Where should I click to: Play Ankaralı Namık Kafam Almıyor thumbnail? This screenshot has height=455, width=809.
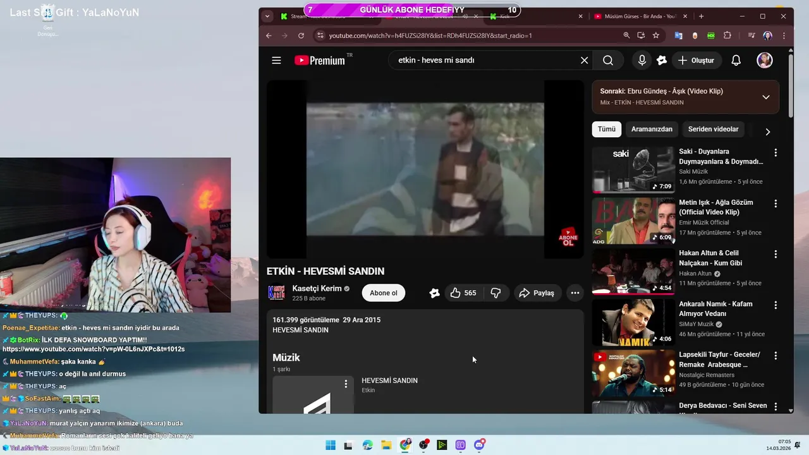click(633, 322)
